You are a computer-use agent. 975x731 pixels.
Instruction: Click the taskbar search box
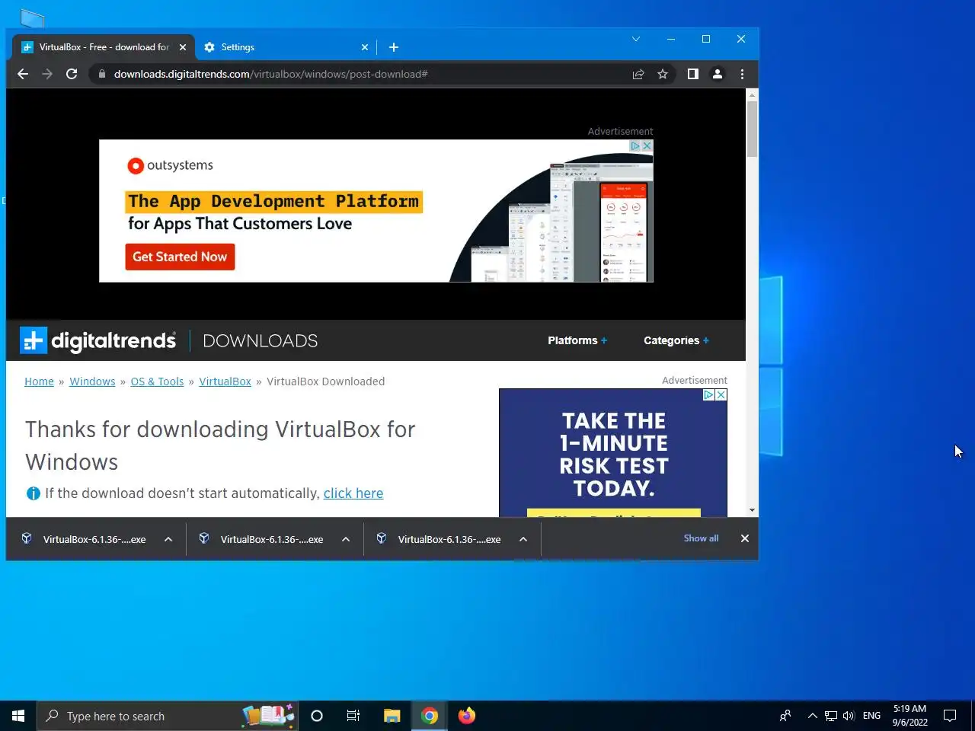click(x=168, y=716)
